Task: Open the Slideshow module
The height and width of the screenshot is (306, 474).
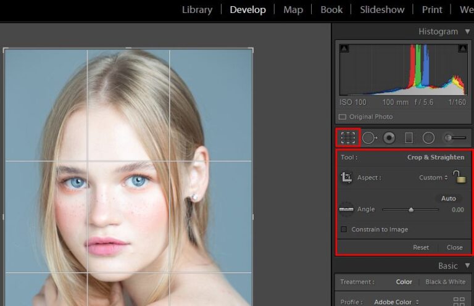Action: point(382,10)
